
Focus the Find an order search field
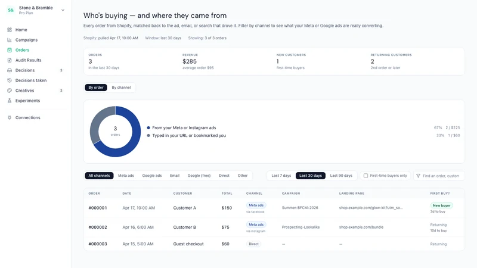(439, 176)
